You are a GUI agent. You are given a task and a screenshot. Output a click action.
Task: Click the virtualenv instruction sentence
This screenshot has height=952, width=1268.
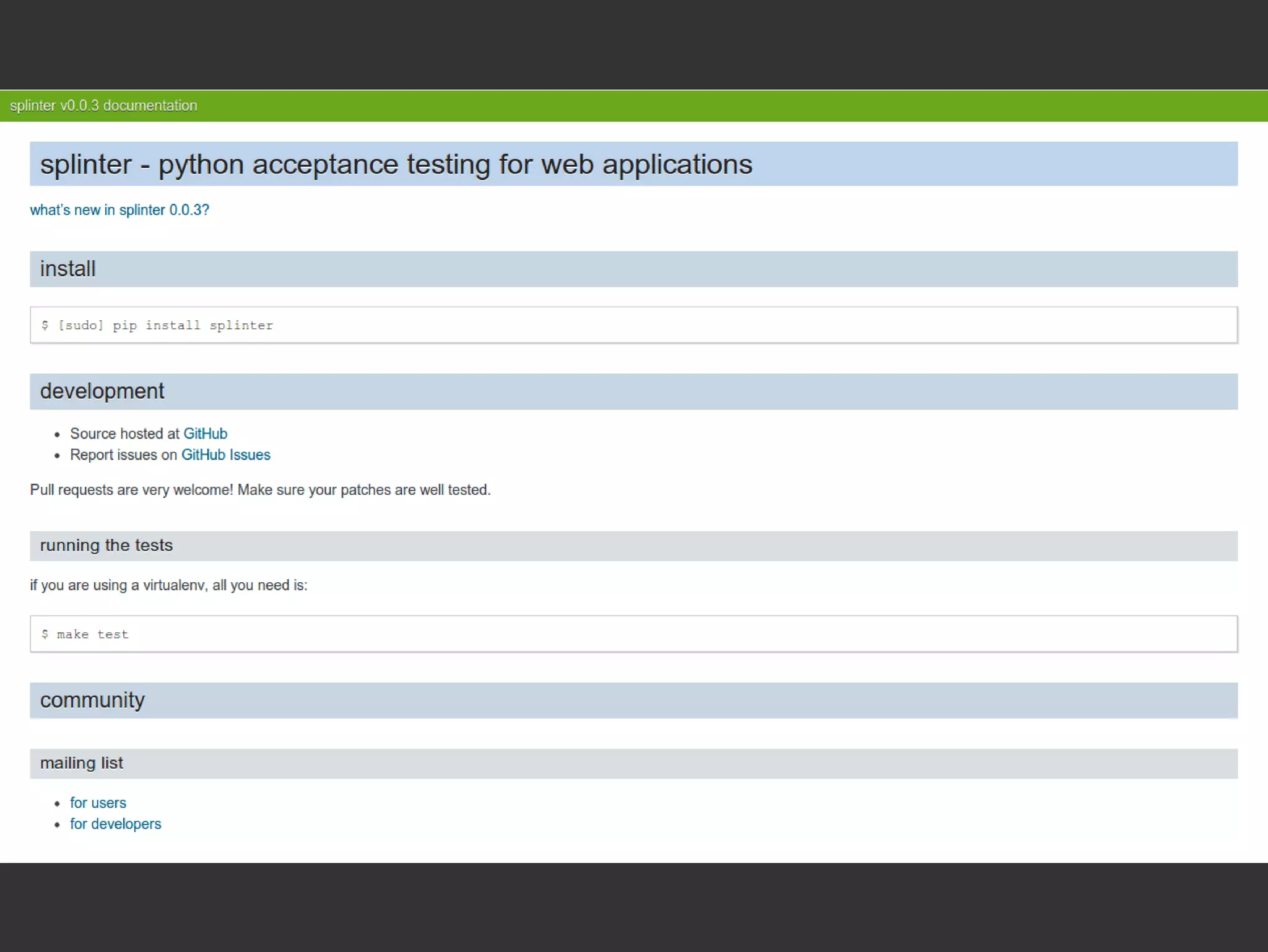point(168,585)
